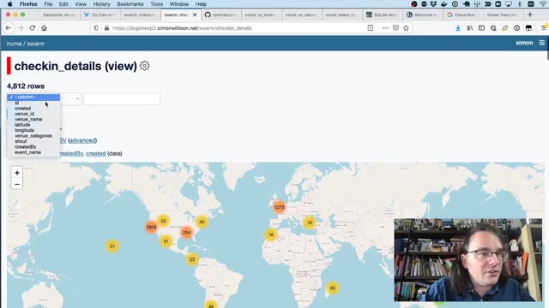The height and width of the screenshot is (308, 549).
Task: Open the 254 cluster over southeastern US
Action: [x=187, y=232]
